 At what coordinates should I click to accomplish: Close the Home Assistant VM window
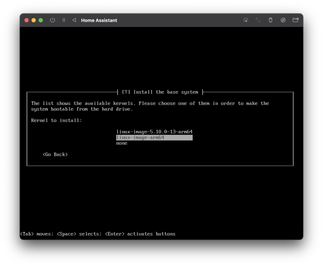click(x=26, y=20)
